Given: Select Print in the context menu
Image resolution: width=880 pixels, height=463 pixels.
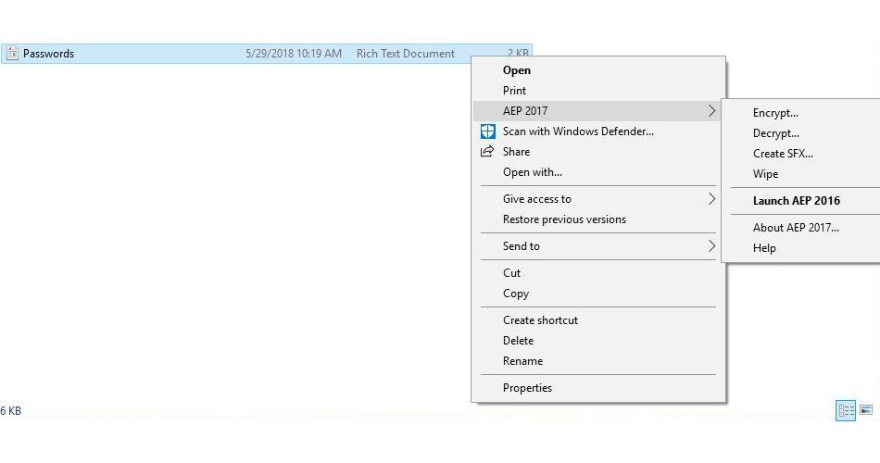Looking at the screenshot, I should click(x=598, y=91).
